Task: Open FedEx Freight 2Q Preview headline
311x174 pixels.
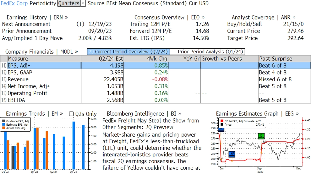Action: click(x=151, y=124)
